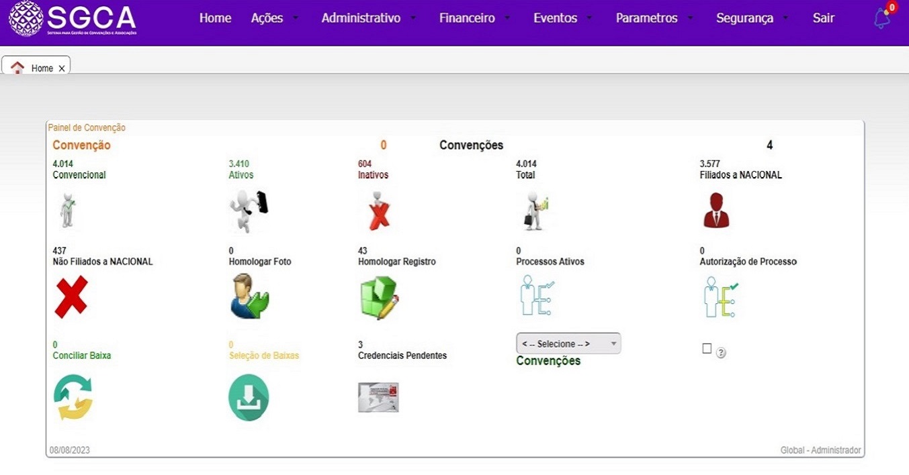The image size is (909, 475).
Task: Close the Home tab
Action: tap(62, 68)
